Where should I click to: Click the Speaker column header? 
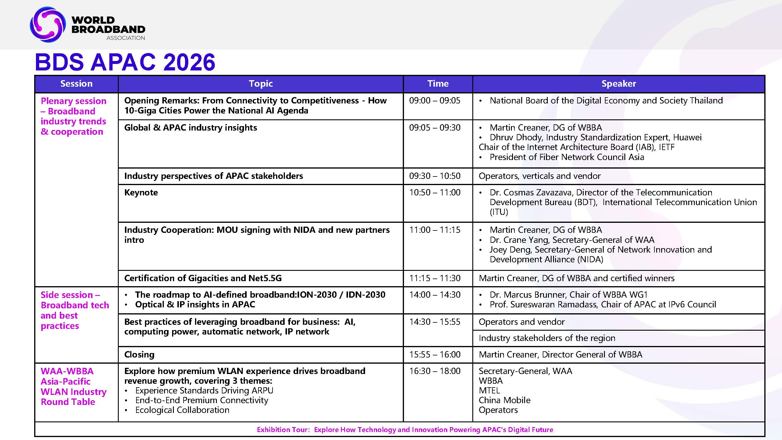[619, 83]
